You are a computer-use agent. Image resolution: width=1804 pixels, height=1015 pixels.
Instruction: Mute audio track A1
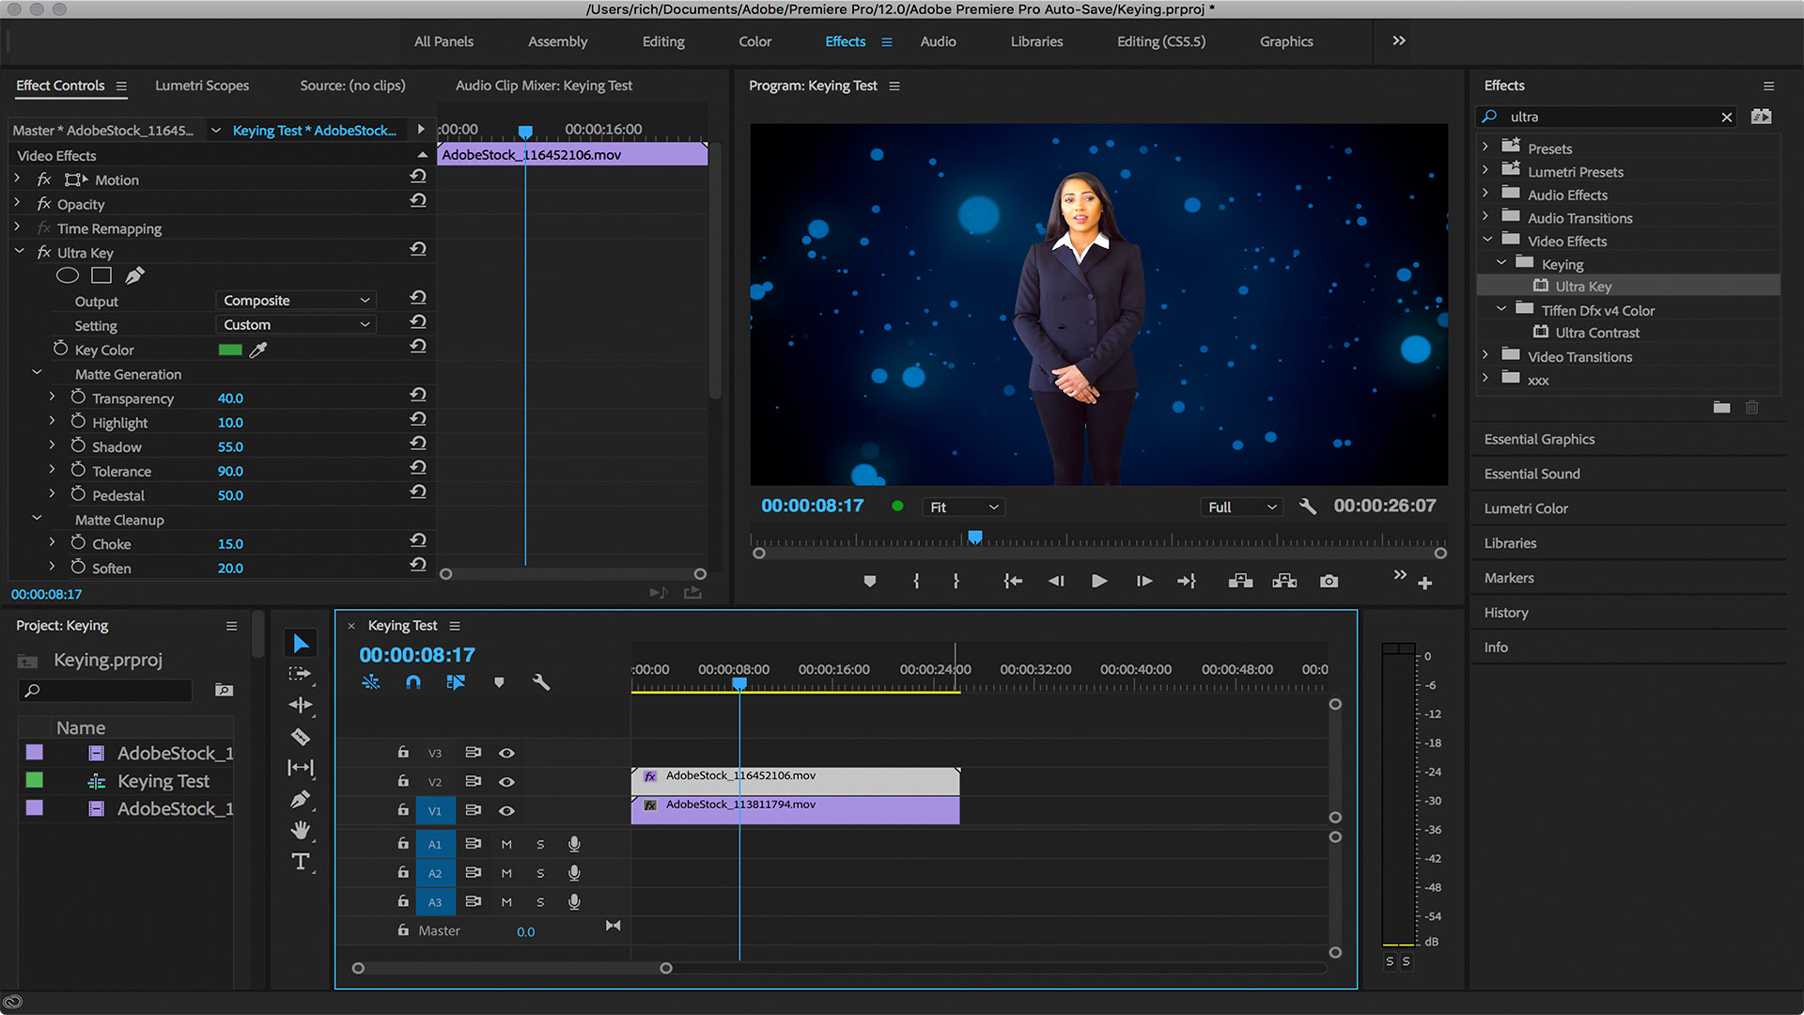(506, 844)
